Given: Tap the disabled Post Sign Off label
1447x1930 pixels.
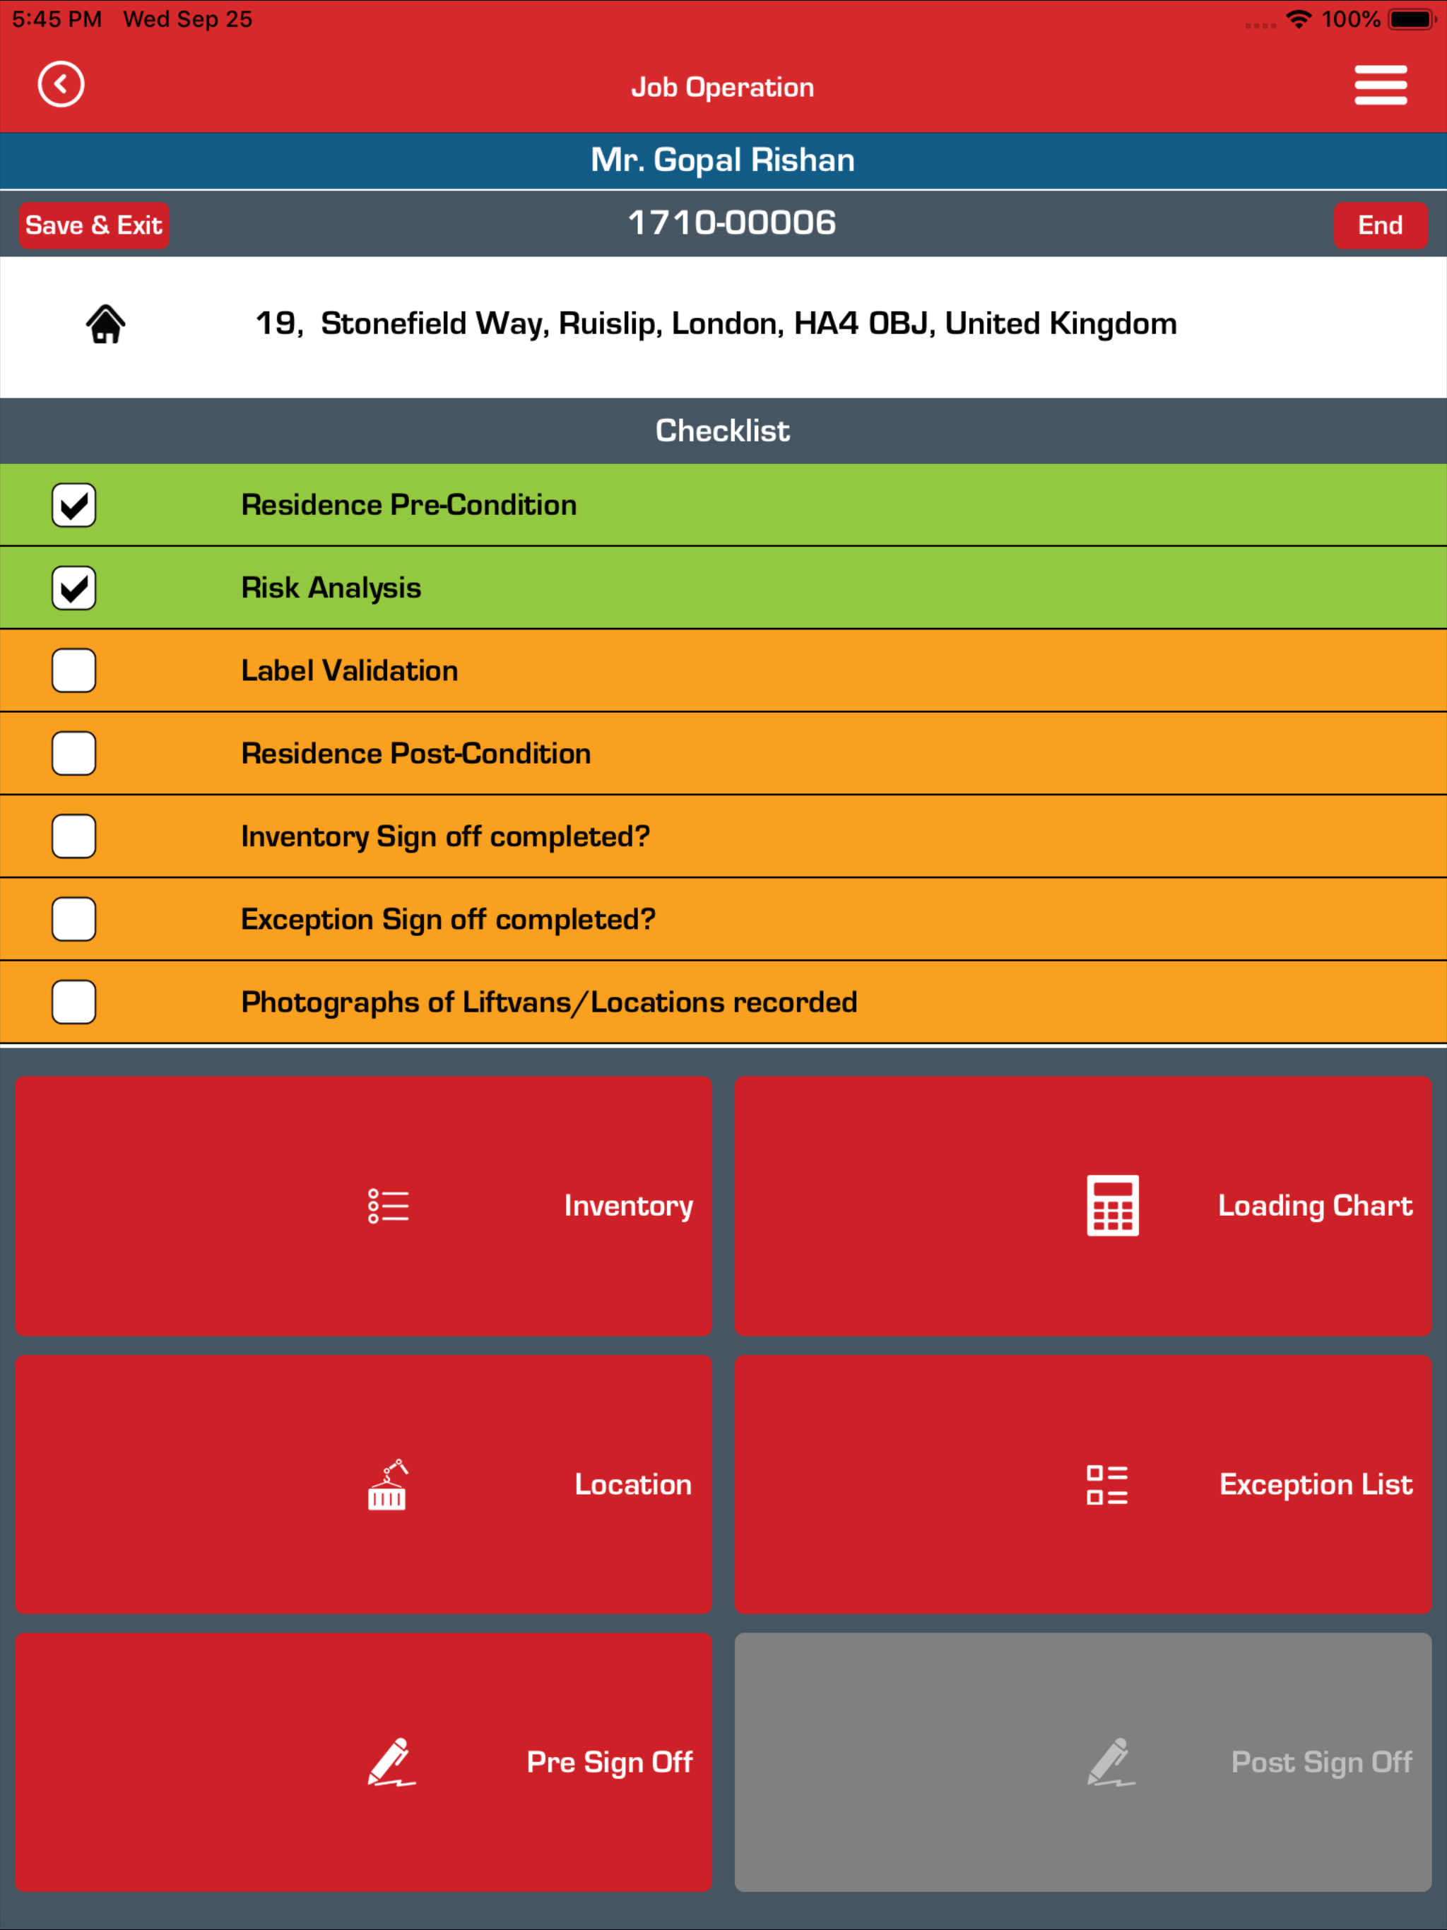Looking at the screenshot, I should click(x=1321, y=1763).
